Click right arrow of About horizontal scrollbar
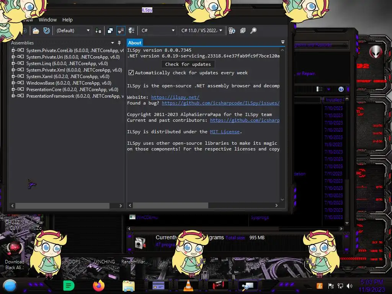This screenshot has height=294, width=392. pos(276,205)
